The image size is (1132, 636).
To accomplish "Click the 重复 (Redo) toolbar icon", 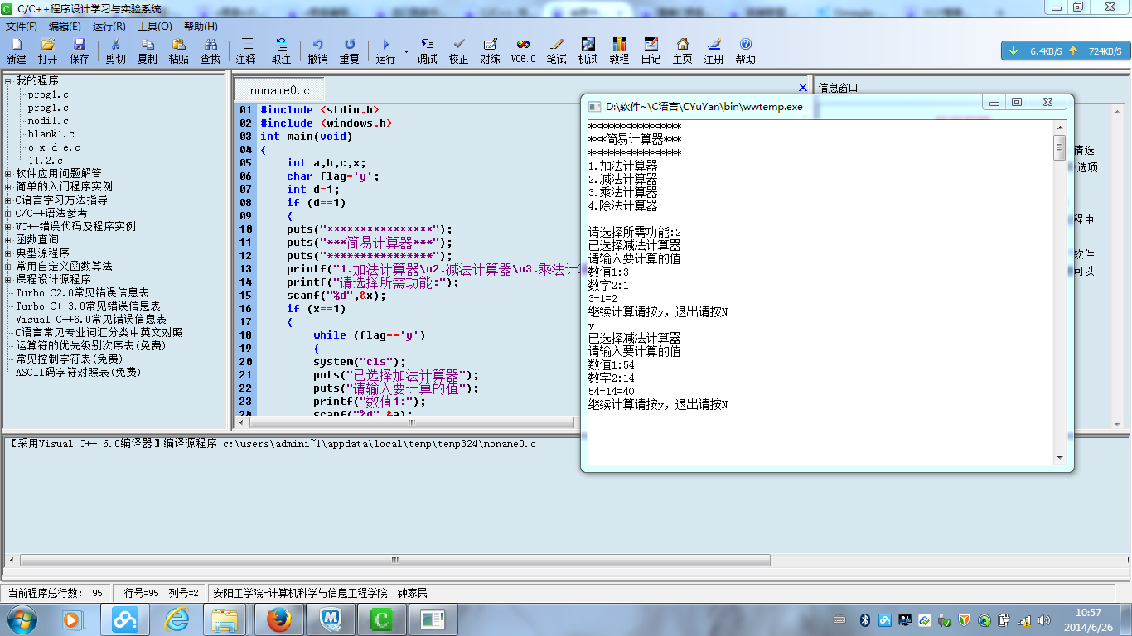I will click(350, 51).
